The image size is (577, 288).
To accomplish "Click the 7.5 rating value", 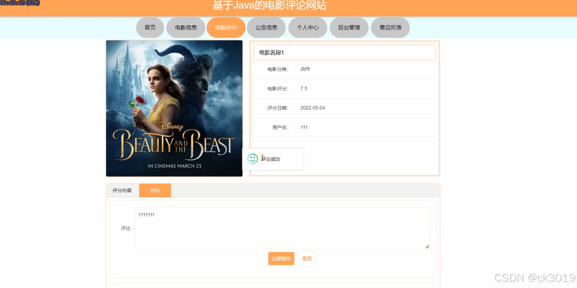I will pos(304,88).
